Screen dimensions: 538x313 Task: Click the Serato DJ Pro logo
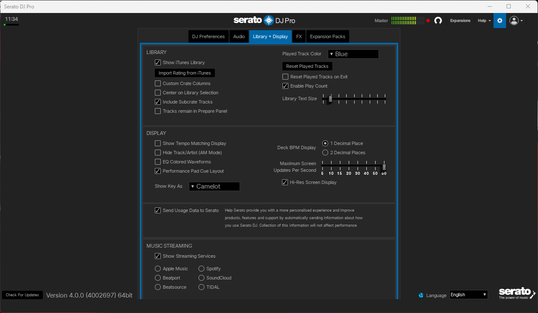[x=264, y=20]
